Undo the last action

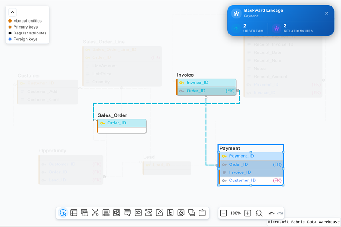click(x=271, y=213)
